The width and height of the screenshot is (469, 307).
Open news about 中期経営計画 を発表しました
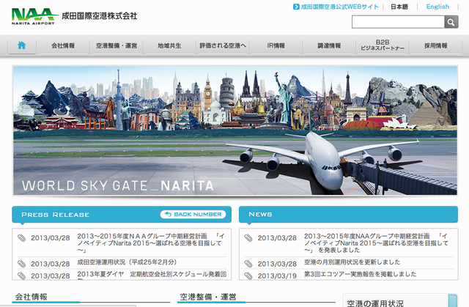[x=376, y=243]
